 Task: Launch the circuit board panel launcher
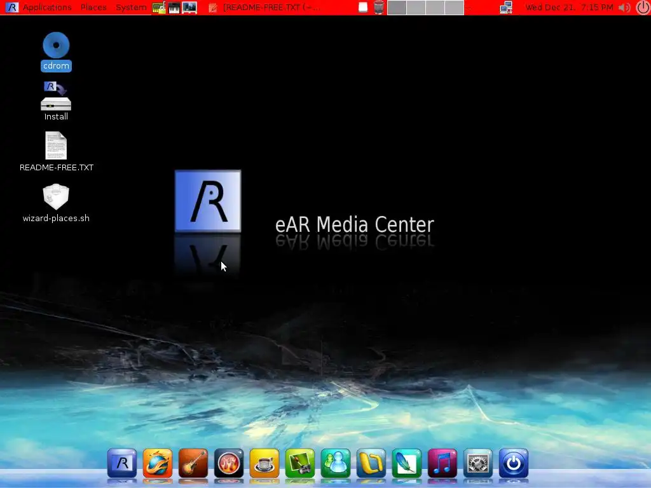(x=158, y=8)
